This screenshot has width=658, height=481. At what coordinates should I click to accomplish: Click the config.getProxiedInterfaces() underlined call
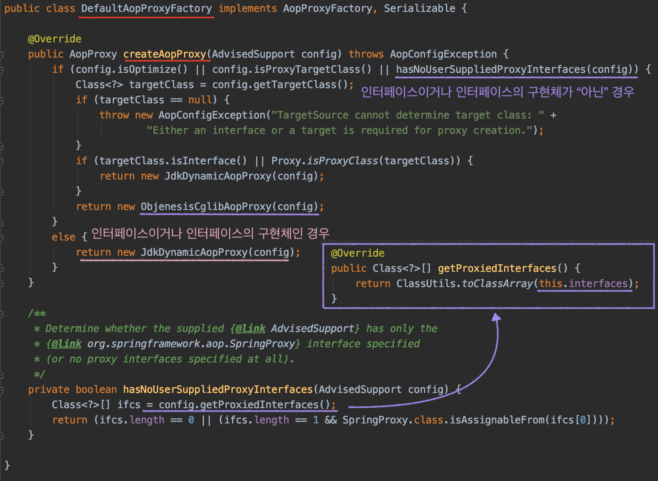pyautogui.click(x=245, y=404)
